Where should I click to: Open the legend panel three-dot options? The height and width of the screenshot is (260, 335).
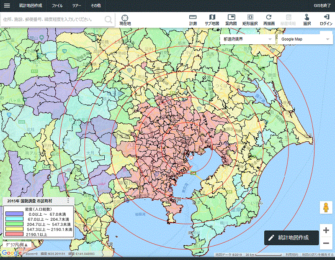coord(68,201)
